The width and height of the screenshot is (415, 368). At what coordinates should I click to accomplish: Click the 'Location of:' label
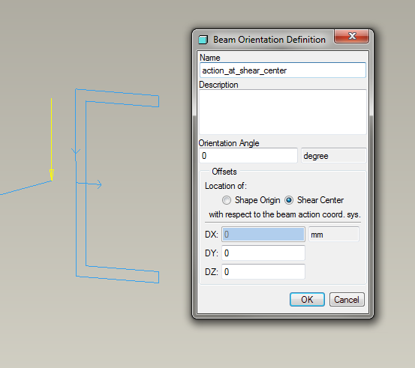click(x=226, y=186)
